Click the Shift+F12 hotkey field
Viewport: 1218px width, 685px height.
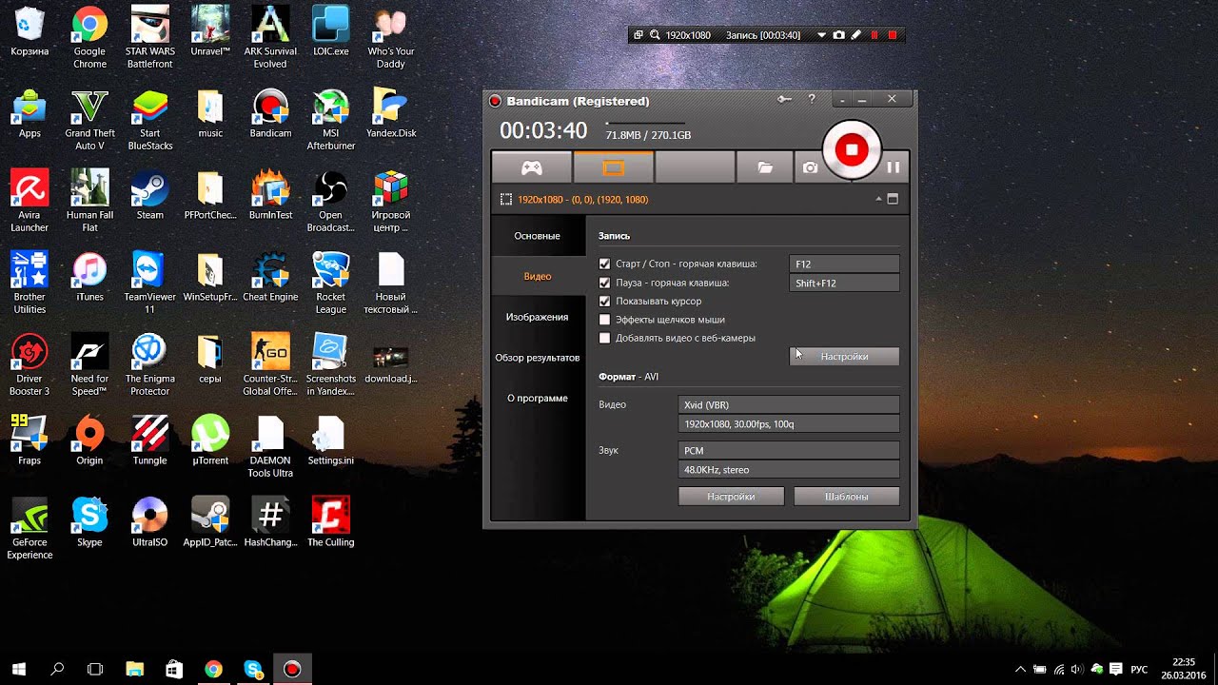coord(844,283)
